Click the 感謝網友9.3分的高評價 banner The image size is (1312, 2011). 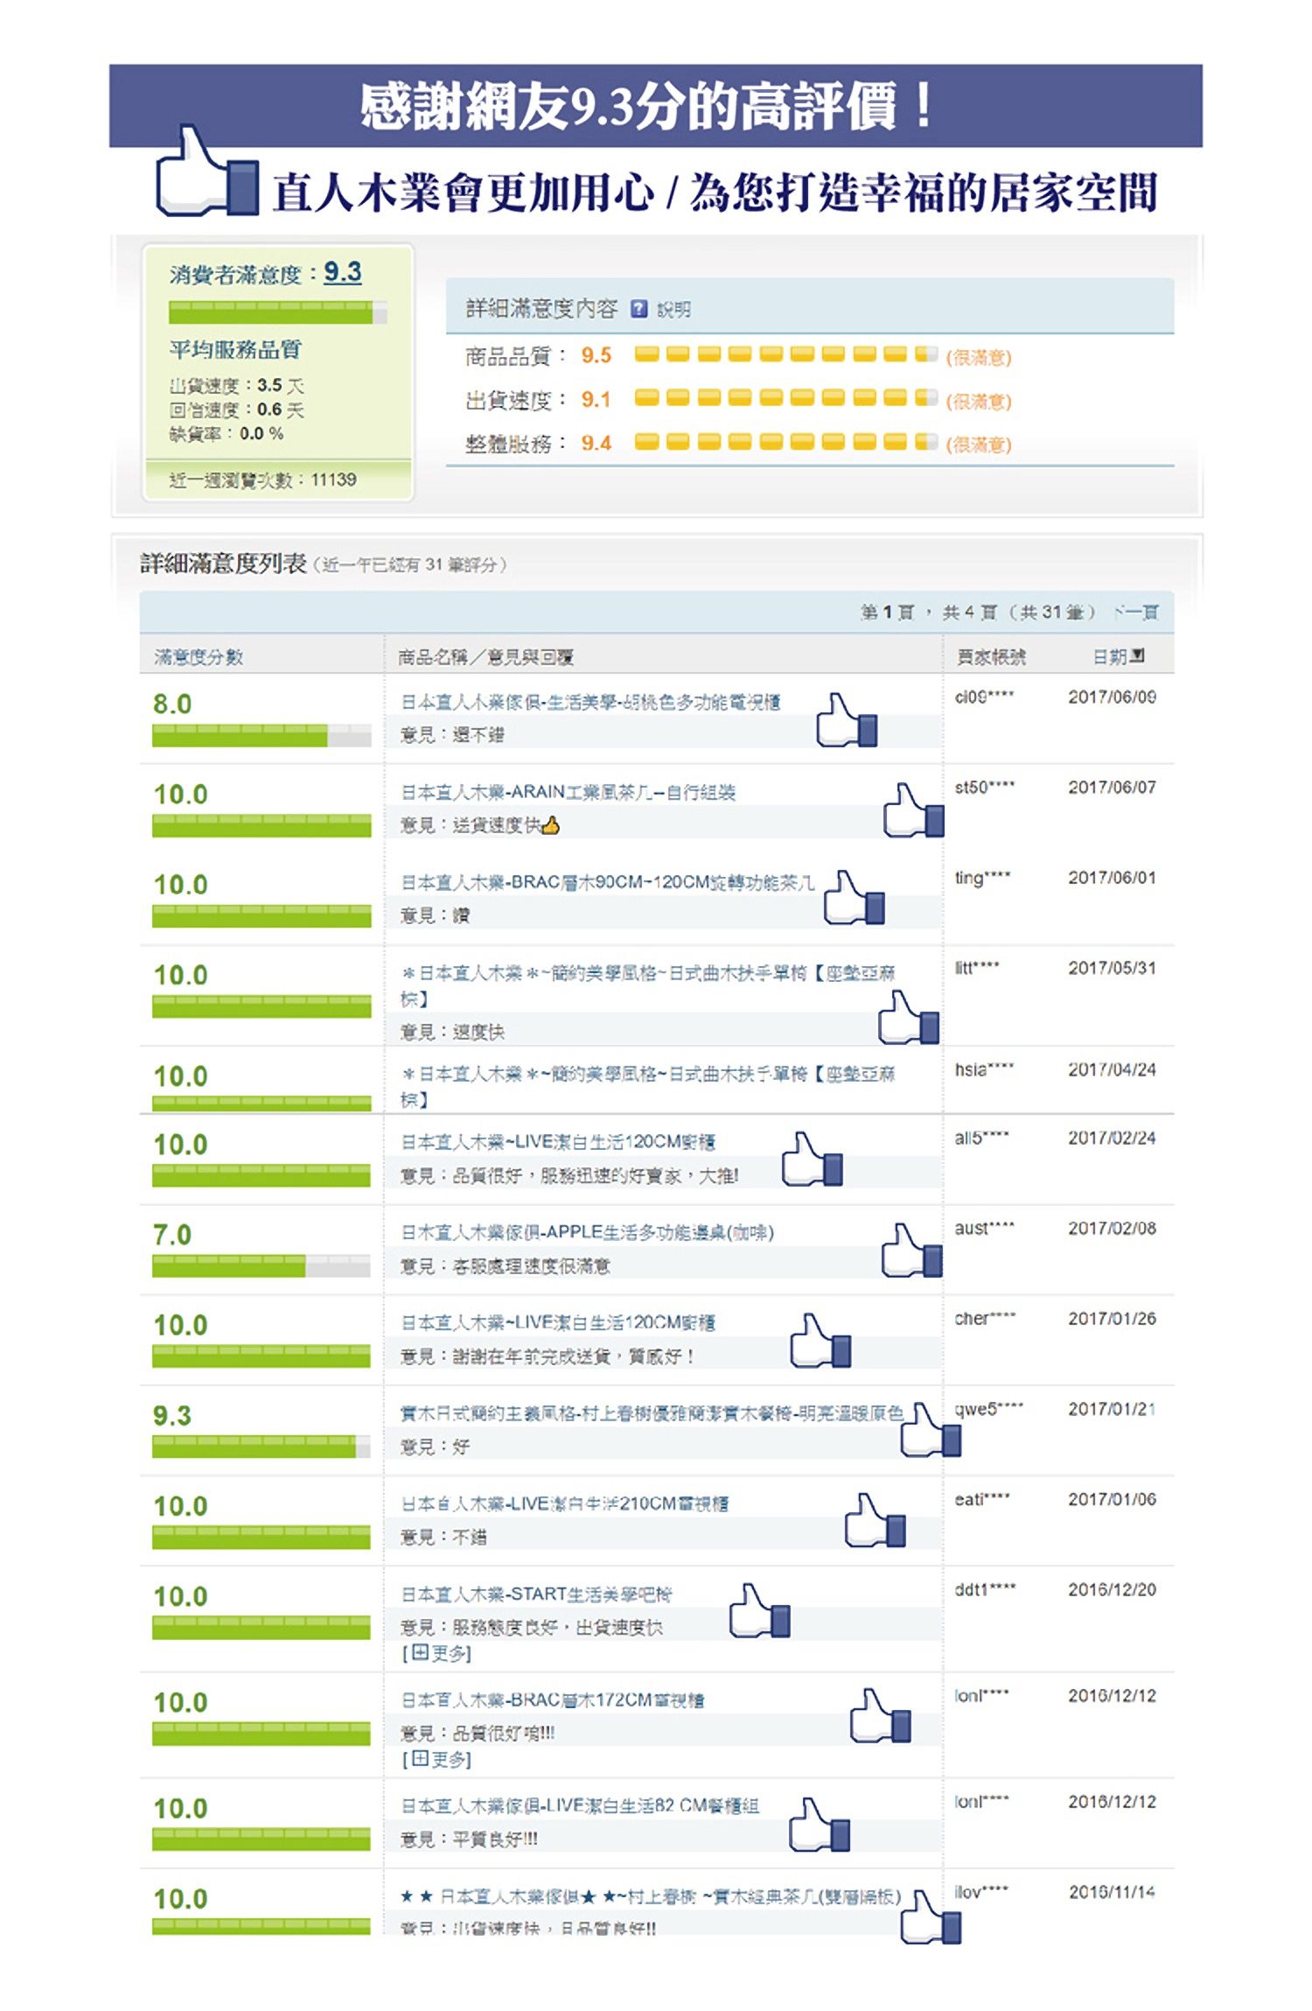pyautogui.click(x=655, y=105)
